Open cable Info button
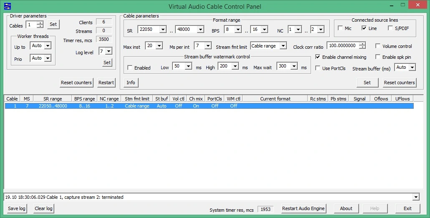This screenshot has height=218, width=430. click(x=131, y=83)
